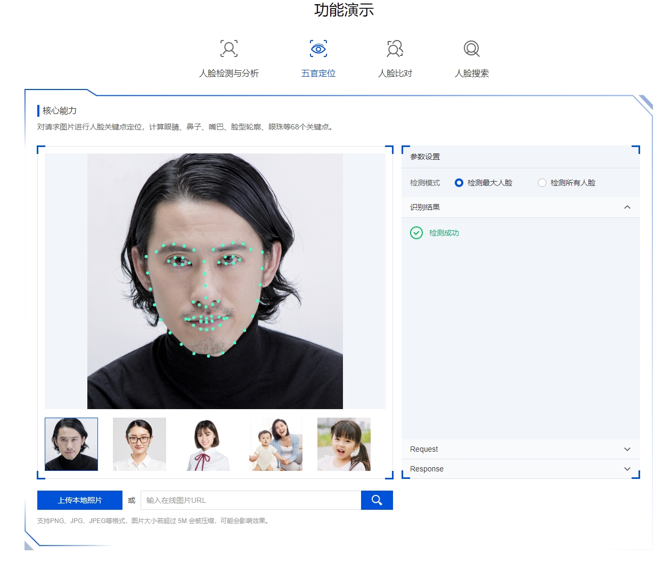Select the long-haired man sample thumbnail
671x562 pixels.
tap(71, 444)
